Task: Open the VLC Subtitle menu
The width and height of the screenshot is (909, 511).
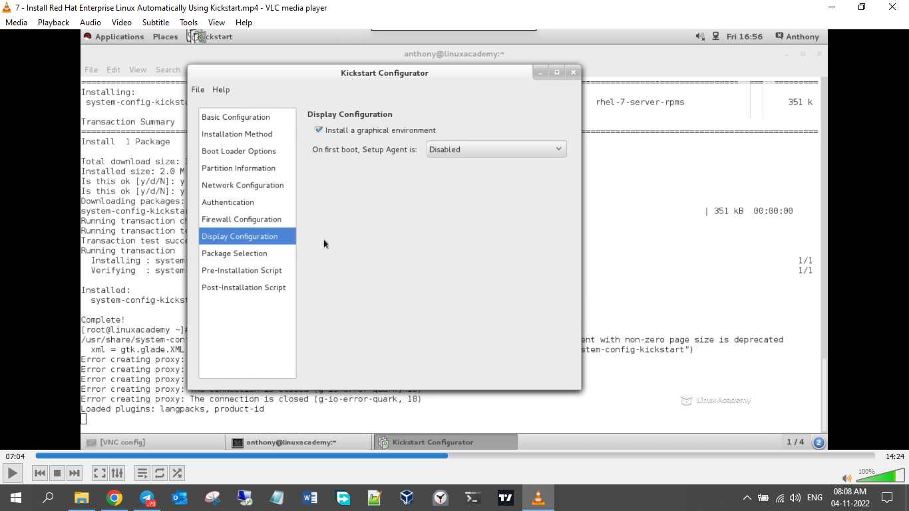Action: coord(156,22)
